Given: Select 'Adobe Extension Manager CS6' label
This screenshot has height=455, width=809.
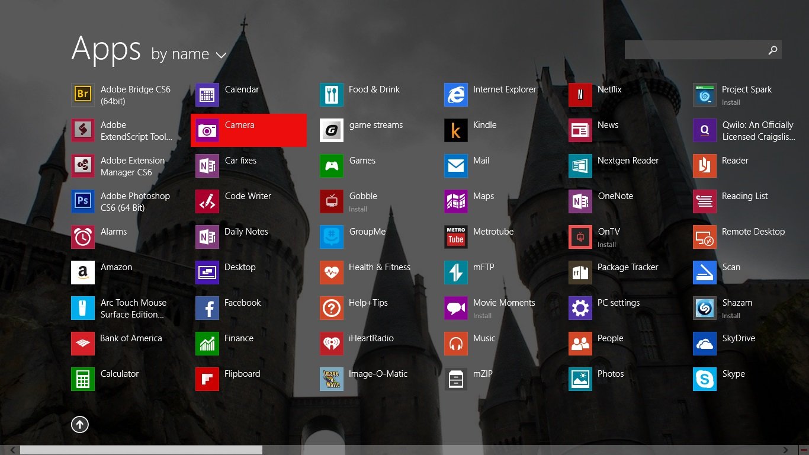Looking at the screenshot, I should coord(133,166).
